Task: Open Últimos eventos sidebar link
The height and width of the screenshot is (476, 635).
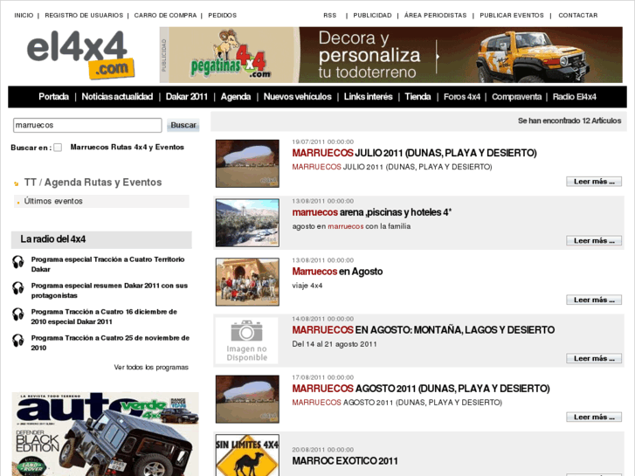Action: click(x=53, y=202)
